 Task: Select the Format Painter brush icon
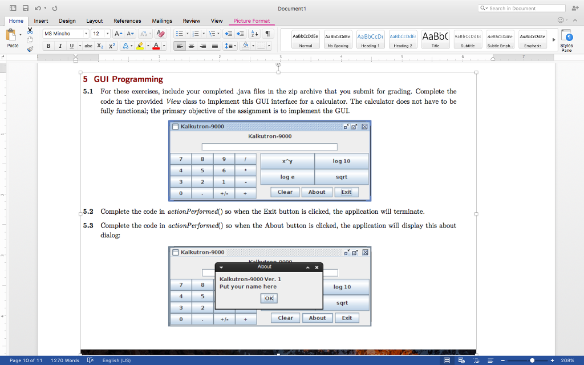coord(30,49)
